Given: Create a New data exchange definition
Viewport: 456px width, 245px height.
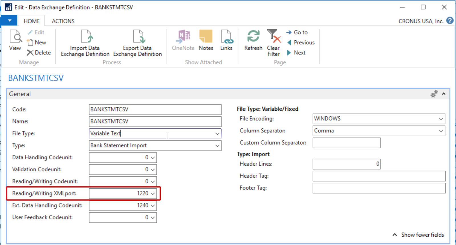Looking at the screenshot, I should (x=36, y=42).
